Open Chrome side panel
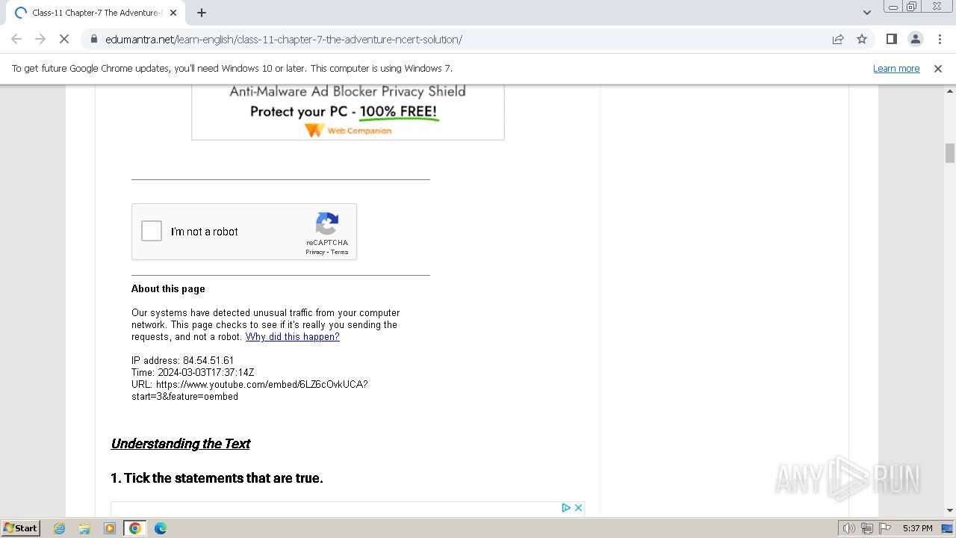 click(x=891, y=39)
